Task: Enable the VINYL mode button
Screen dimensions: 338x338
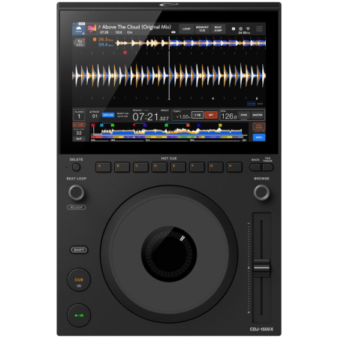Action: tap(259, 137)
